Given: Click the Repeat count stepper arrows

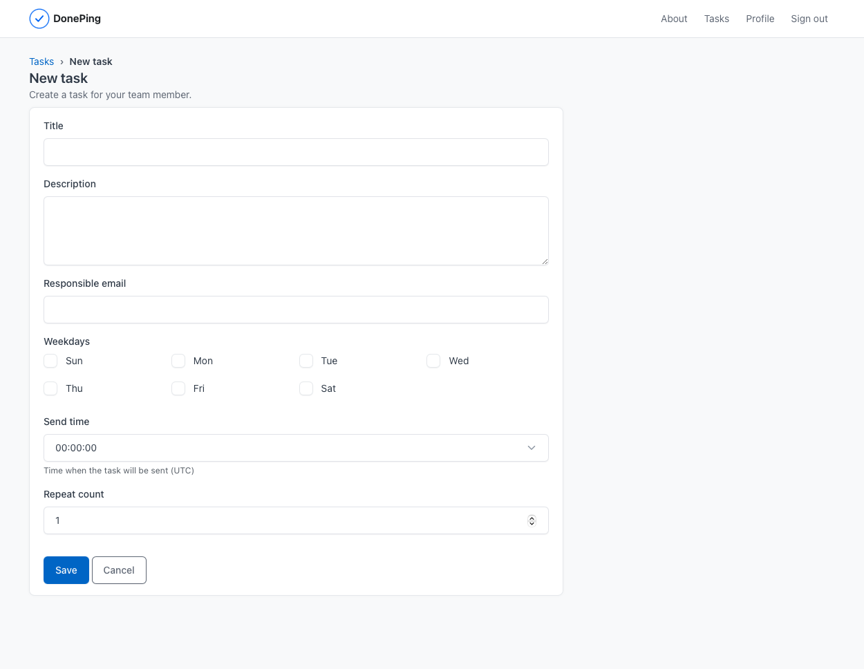Looking at the screenshot, I should click(532, 520).
